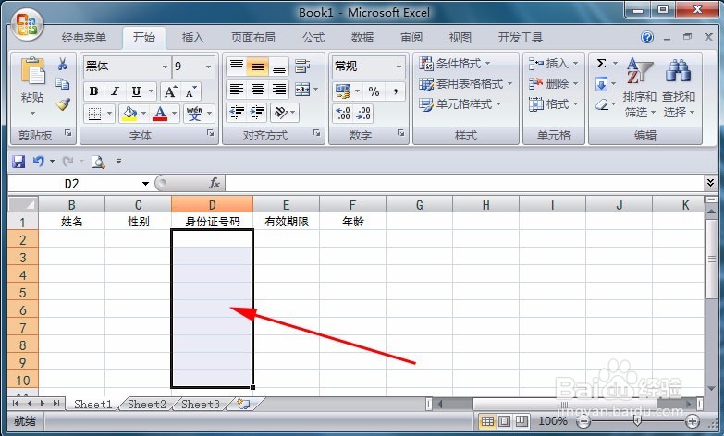Open the Office button menu
Viewport: 724px width, 436px height.
(x=27, y=25)
